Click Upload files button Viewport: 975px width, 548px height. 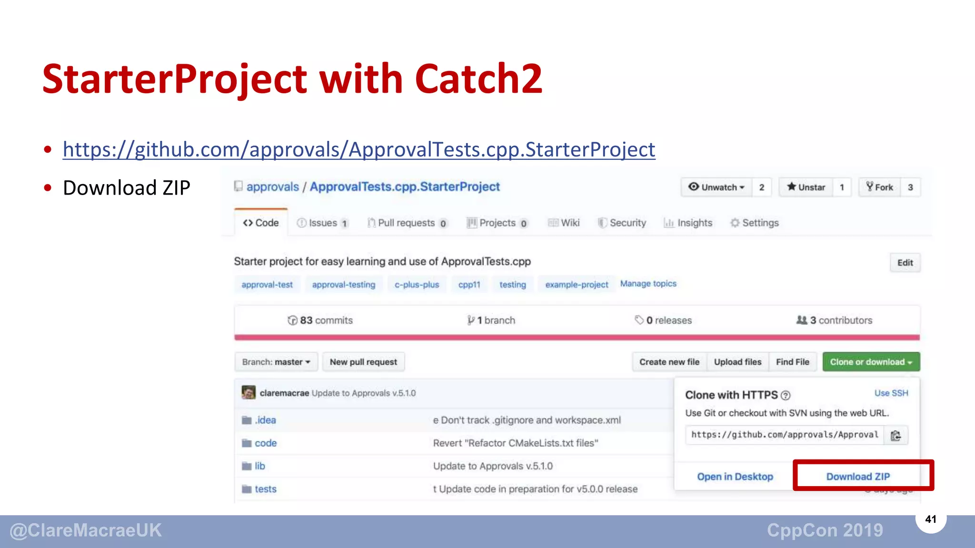point(737,362)
